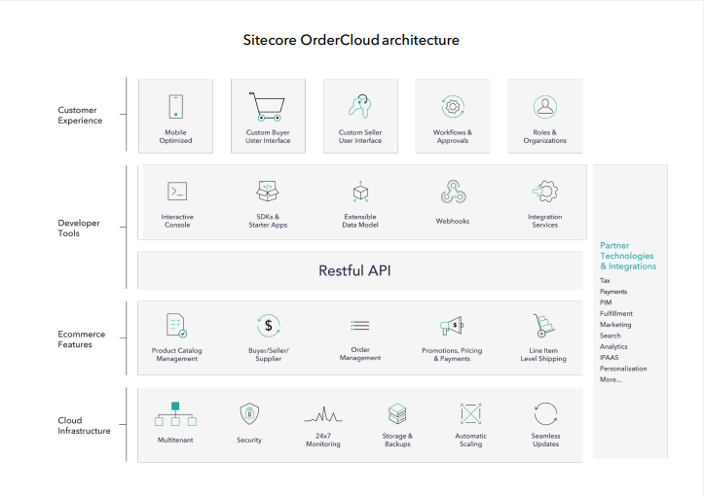The height and width of the screenshot is (496, 704).
Task: Click the Roles & Organizations label text
Action: 545,136
